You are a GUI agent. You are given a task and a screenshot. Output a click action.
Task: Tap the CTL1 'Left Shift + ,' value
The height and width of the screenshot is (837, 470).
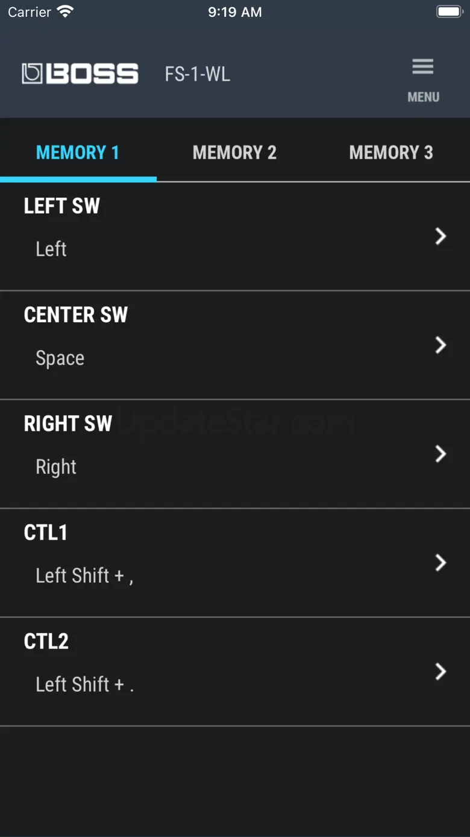84,576
